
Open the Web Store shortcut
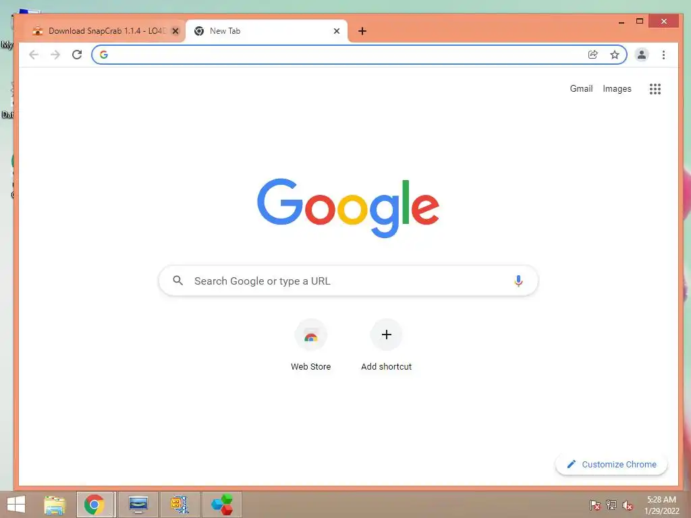[x=310, y=345]
